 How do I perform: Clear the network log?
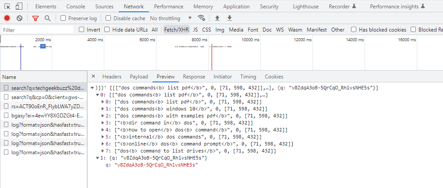(x=19, y=18)
